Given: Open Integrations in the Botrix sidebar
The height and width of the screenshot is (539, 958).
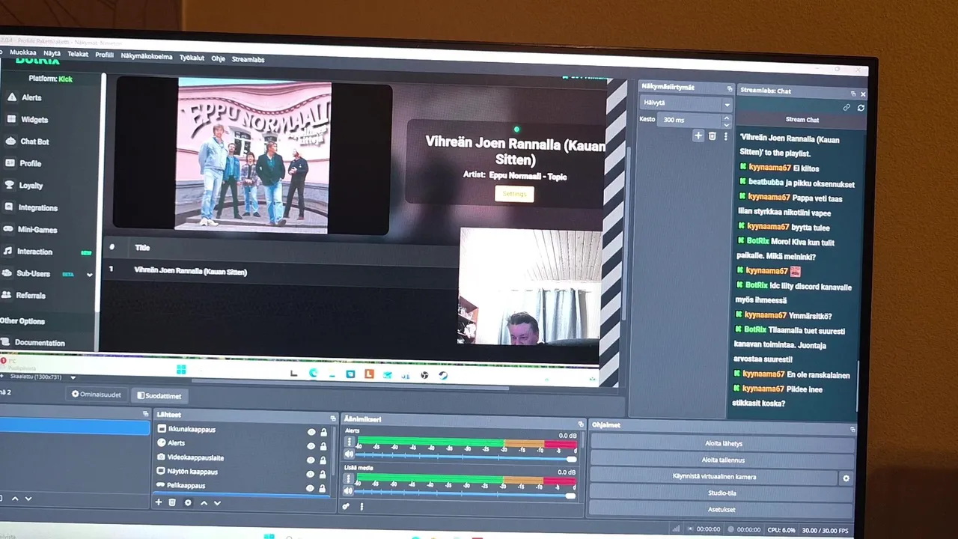Looking at the screenshot, I should click(37, 207).
